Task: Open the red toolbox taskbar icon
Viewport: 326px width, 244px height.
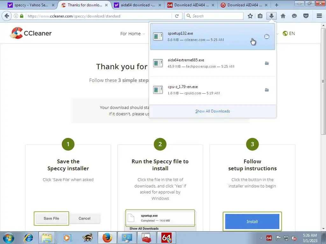Action: tap(146, 238)
